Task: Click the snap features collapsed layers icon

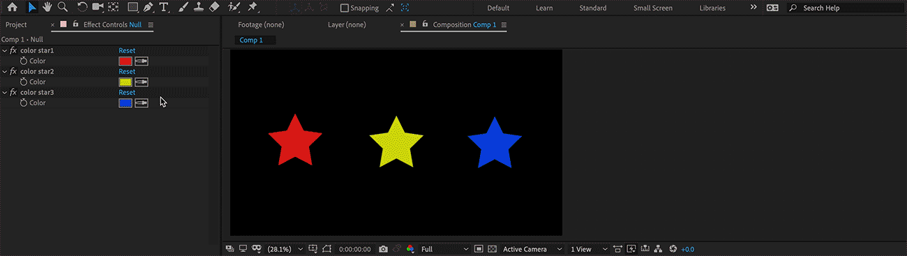Action: (x=405, y=8)
